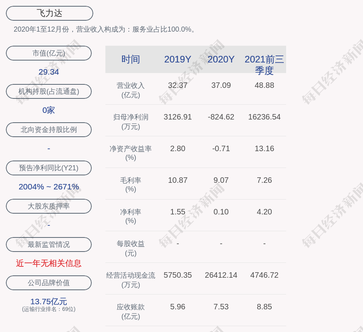Viewport: 363px width, 332px height.
Task: Click the 37.09 revenue cell
Action: tap(221, 85)
